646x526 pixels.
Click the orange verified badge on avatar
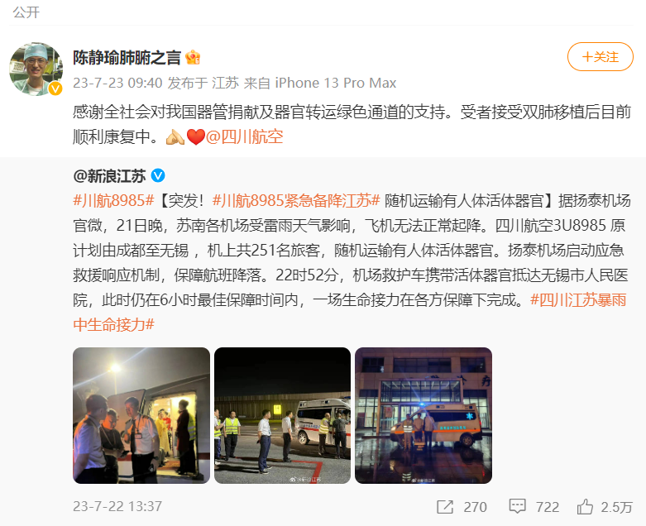click(55, 88)
